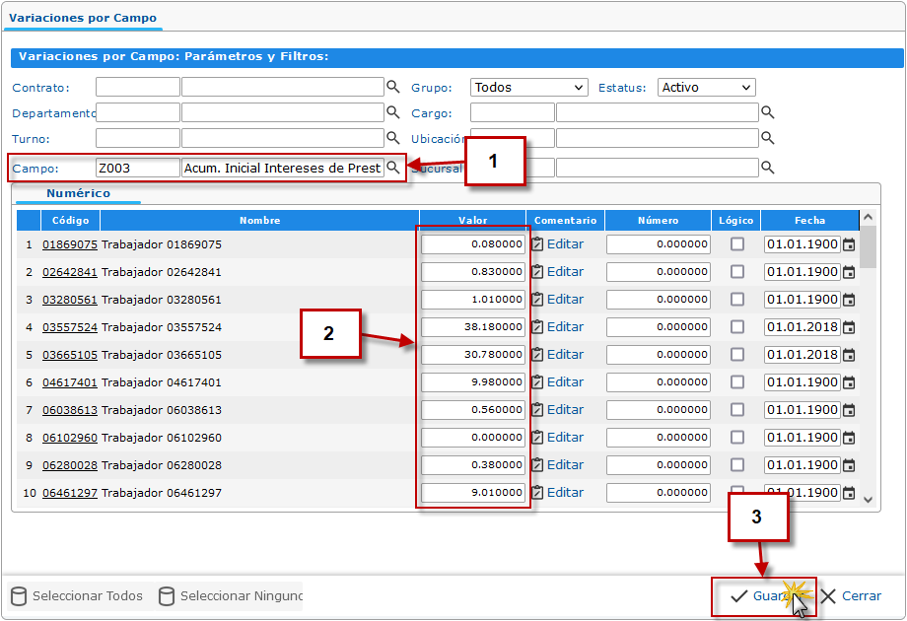Expand the Estatus dropdown showing Activo
Screen dimensions: 907x621
[706, 88]
